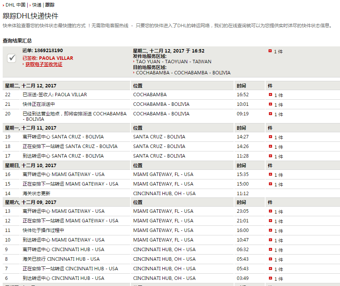This screenshot has height=286, width=340.
Task: Click the time 16:52 in row 22
Action: coord(243,94)
